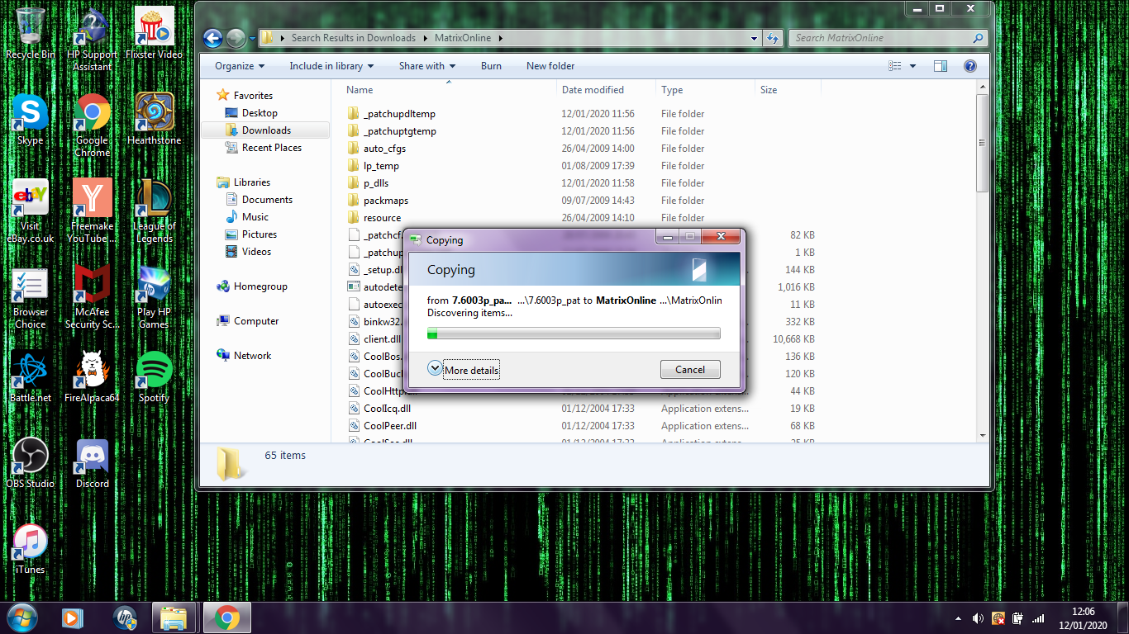The image size is (1129, 634).
Task: Toggle the preview pane icon
Action: click(x=941, y=66)
